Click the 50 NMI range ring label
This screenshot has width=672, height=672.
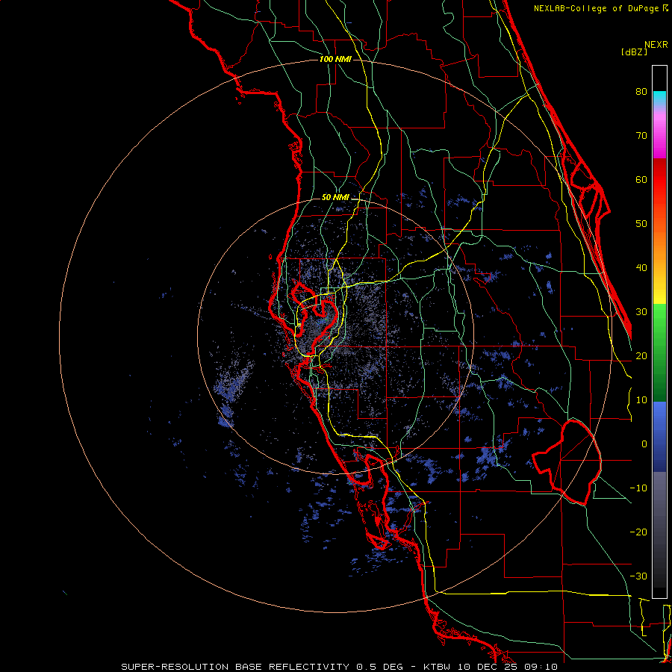(335, 197)
